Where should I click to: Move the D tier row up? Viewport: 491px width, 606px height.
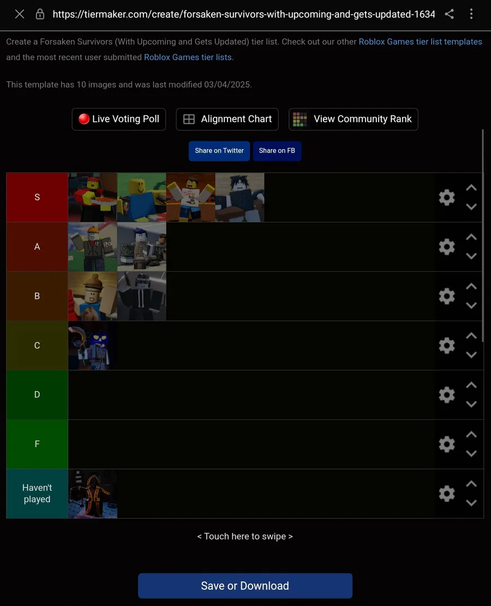coord(471,385)
